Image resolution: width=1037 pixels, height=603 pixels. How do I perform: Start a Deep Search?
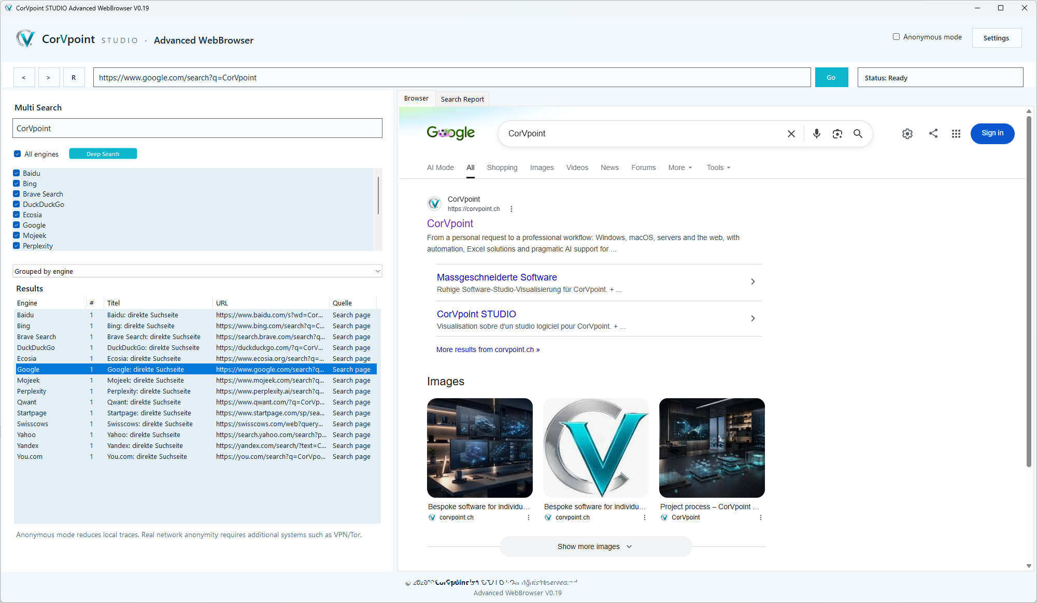(x=103, y=154)
